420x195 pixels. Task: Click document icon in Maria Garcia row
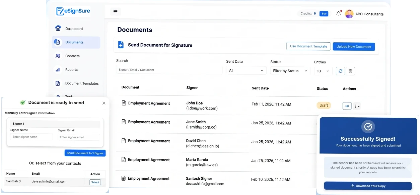[124, 160]
